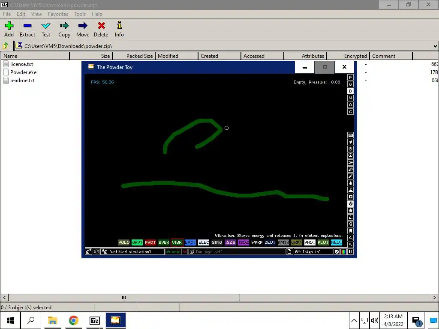Open the simulation browser icon
439x329 pixels.
coord(88,252)
